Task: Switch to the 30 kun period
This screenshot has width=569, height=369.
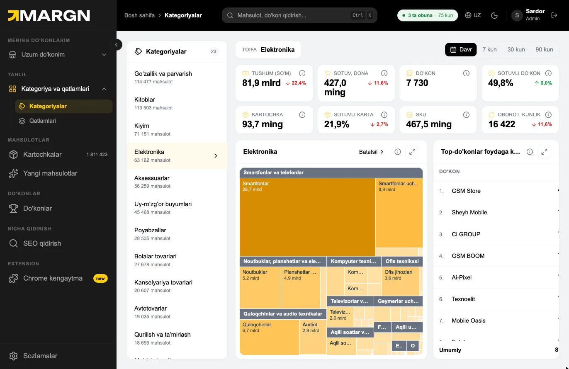Action: pos(516,49)
